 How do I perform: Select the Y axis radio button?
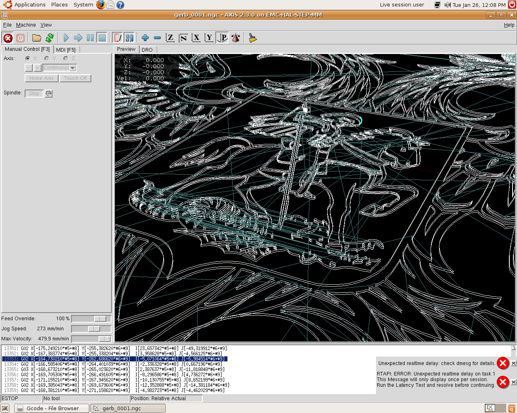(x=47, y=58)
